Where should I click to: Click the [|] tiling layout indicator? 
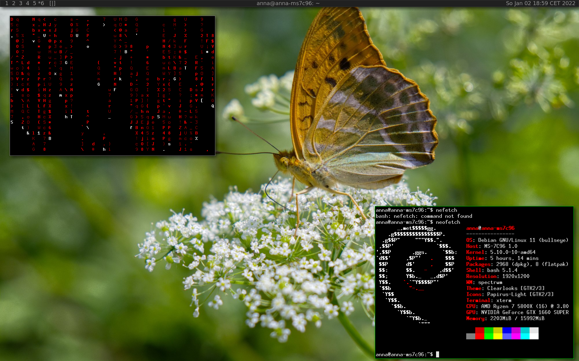52,3
